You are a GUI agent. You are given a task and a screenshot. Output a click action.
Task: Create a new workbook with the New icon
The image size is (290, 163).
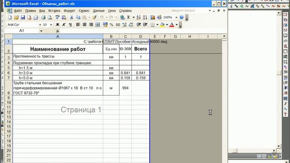[x=10, y=17]
